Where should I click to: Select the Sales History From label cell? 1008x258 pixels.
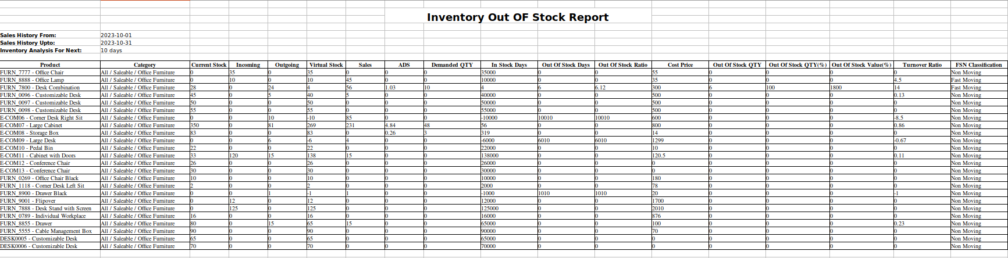pos(28,35)
